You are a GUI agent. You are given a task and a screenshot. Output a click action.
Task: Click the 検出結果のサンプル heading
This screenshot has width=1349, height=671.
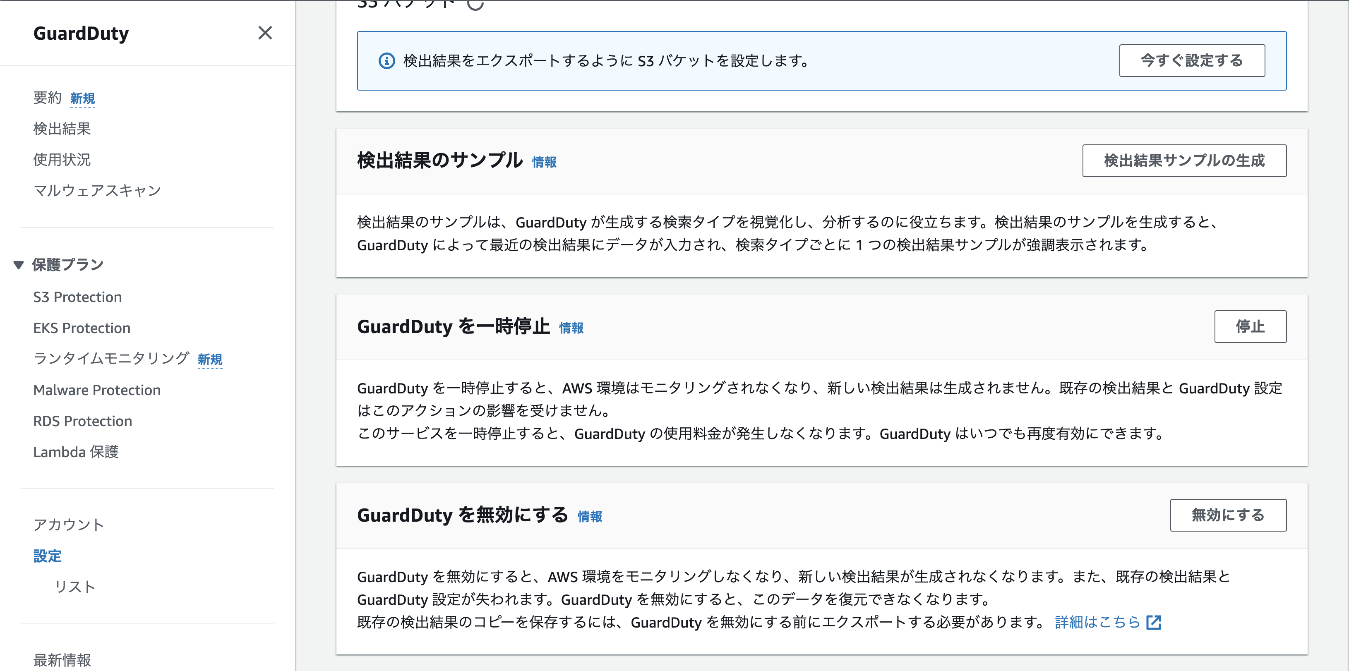coord(440,161)
